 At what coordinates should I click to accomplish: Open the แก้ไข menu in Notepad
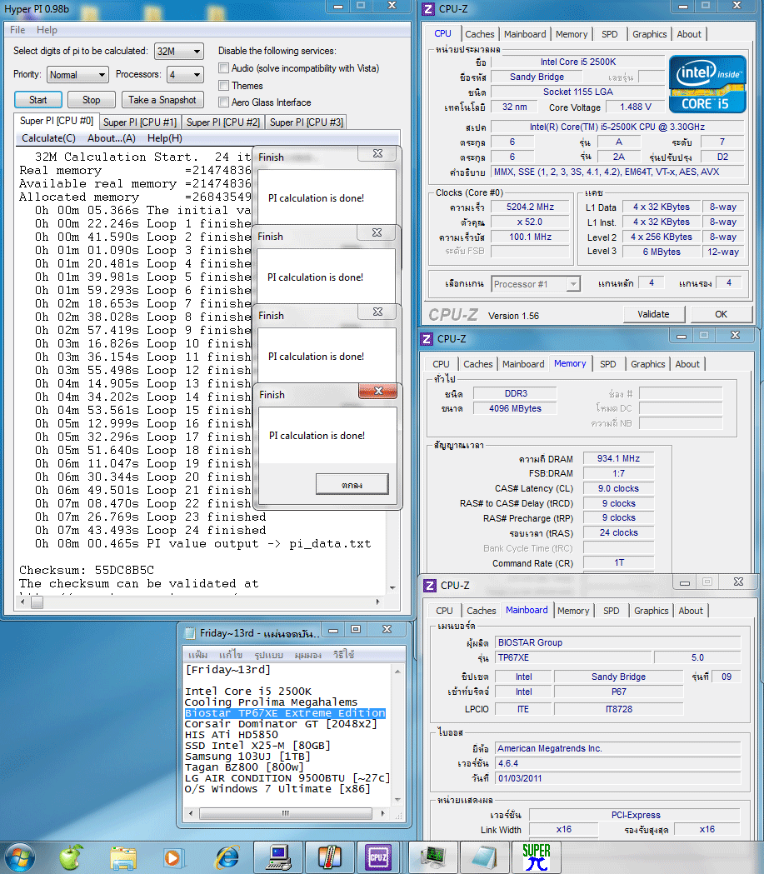tap(231, 654)
